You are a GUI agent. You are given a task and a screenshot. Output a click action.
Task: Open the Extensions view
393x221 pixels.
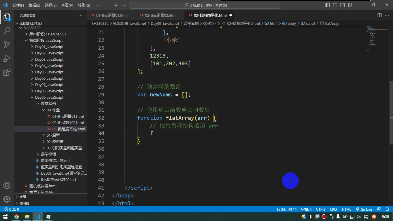point(7,72)
